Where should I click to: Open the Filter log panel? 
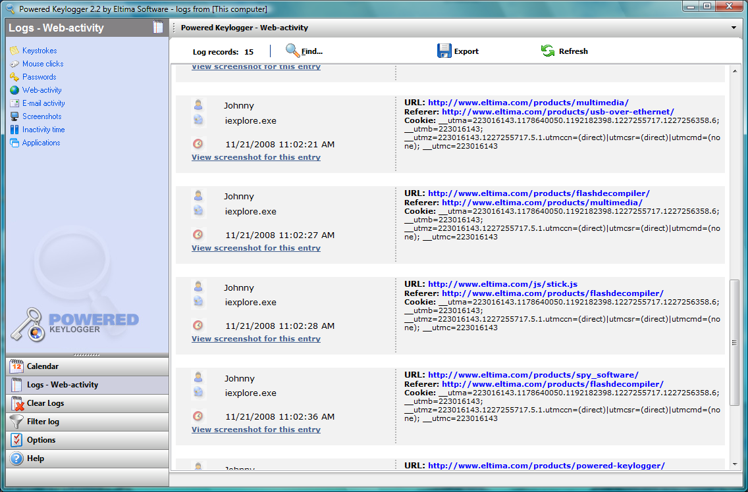click(88, 422)
